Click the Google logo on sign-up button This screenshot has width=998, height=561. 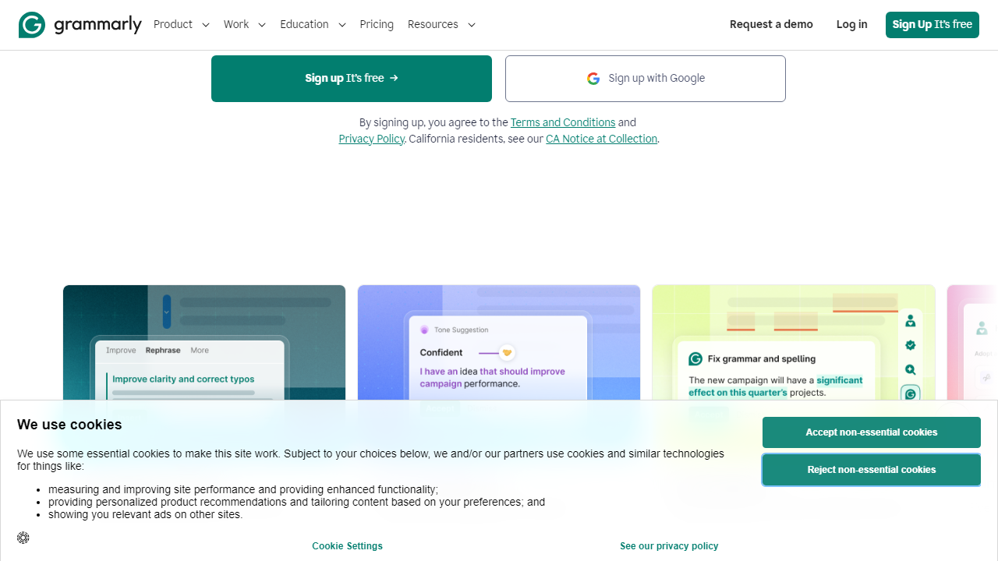point(593,79)
